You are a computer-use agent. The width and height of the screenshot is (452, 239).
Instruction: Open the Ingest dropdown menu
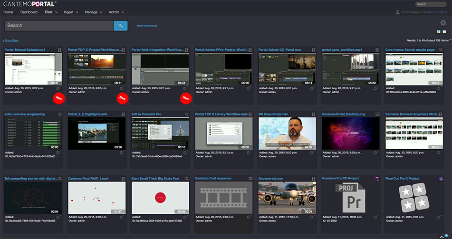coord(71,12)
